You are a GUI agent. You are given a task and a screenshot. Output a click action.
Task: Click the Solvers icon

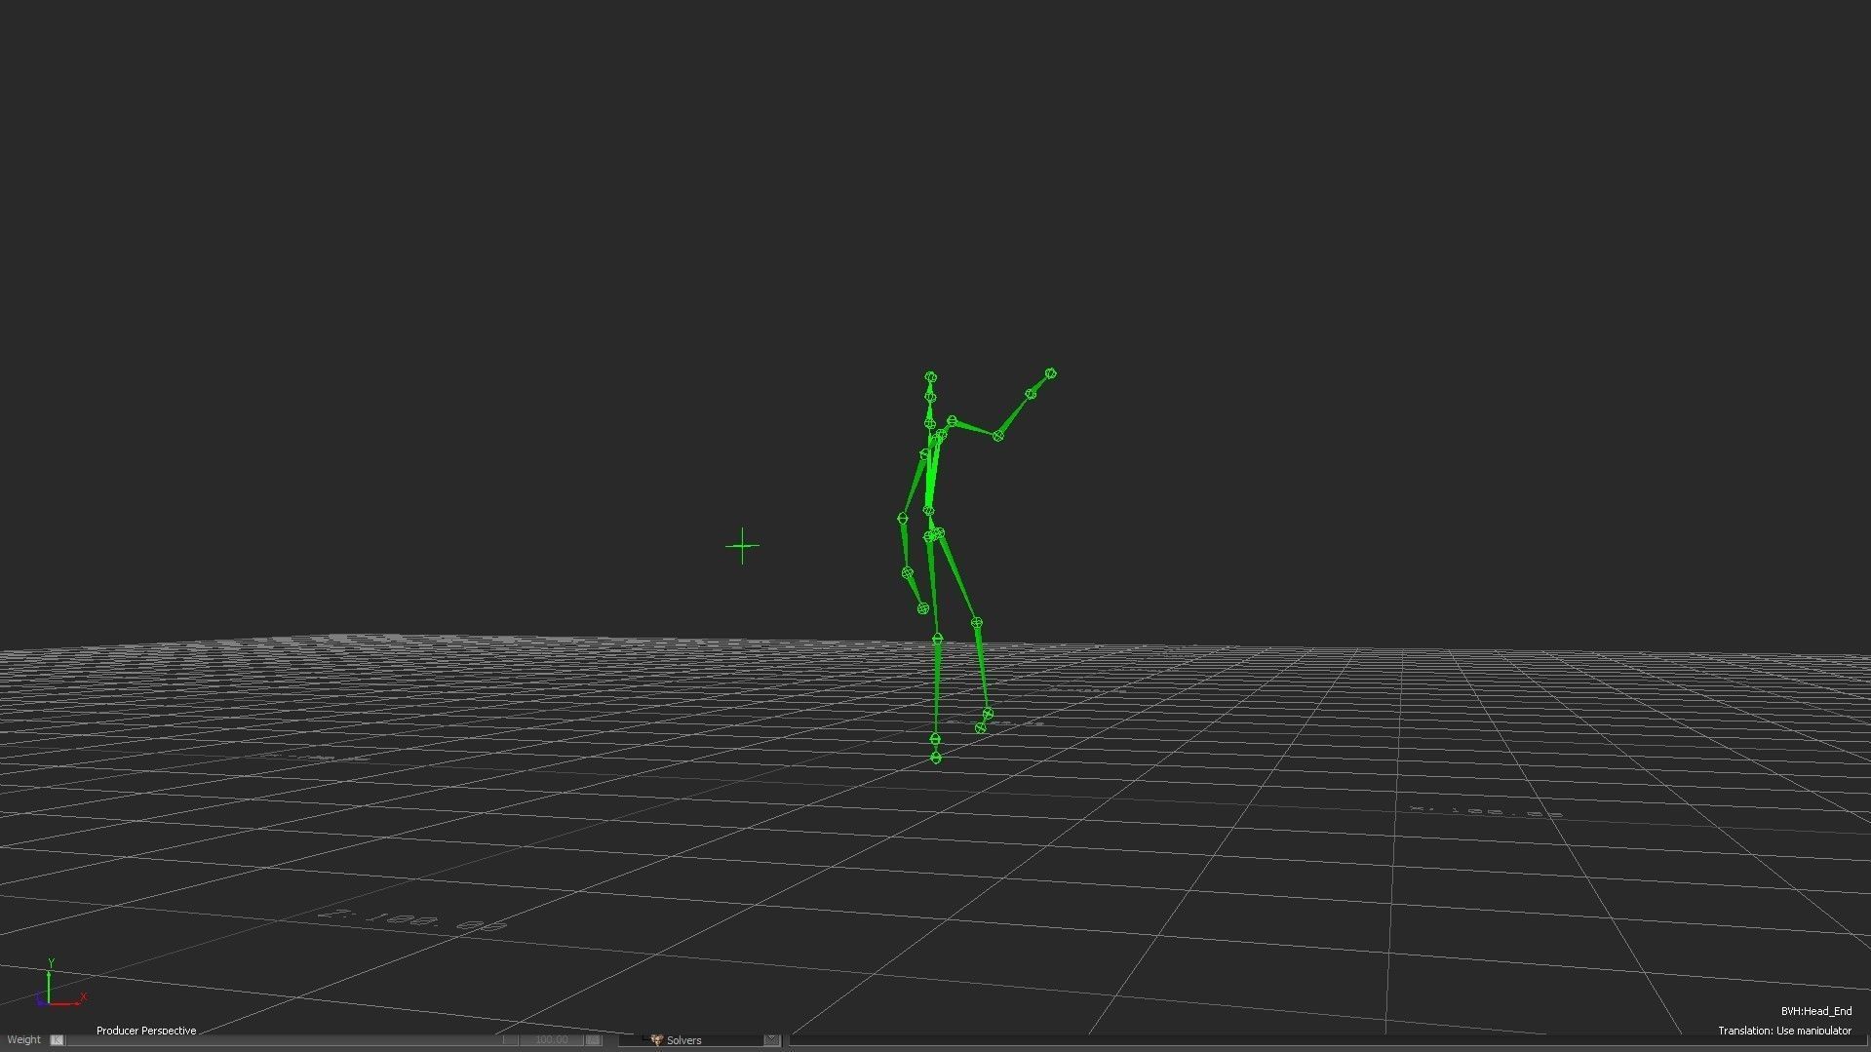656,1040
